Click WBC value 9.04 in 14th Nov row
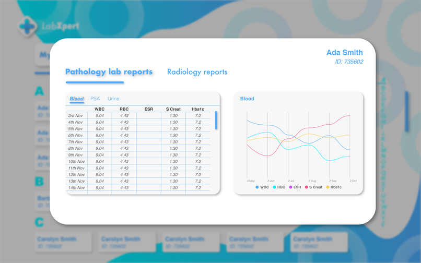This screenshot has height=263, width=421. point(100,187)
